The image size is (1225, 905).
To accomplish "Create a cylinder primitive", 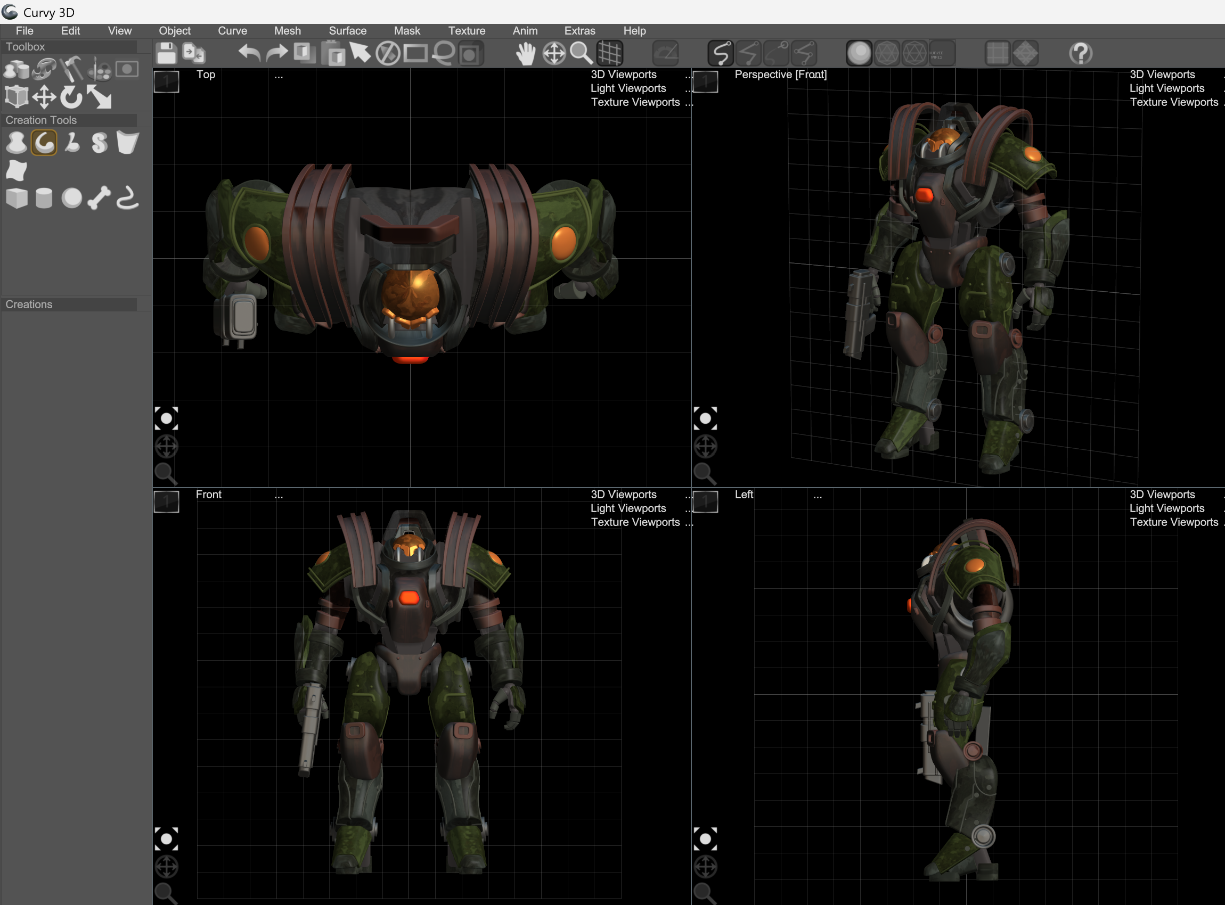I will click(x=44, y=198).
